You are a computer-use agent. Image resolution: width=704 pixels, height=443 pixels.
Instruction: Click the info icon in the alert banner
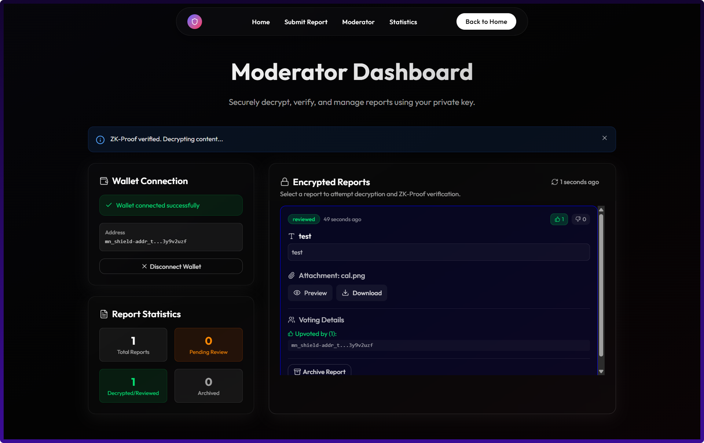100,140
